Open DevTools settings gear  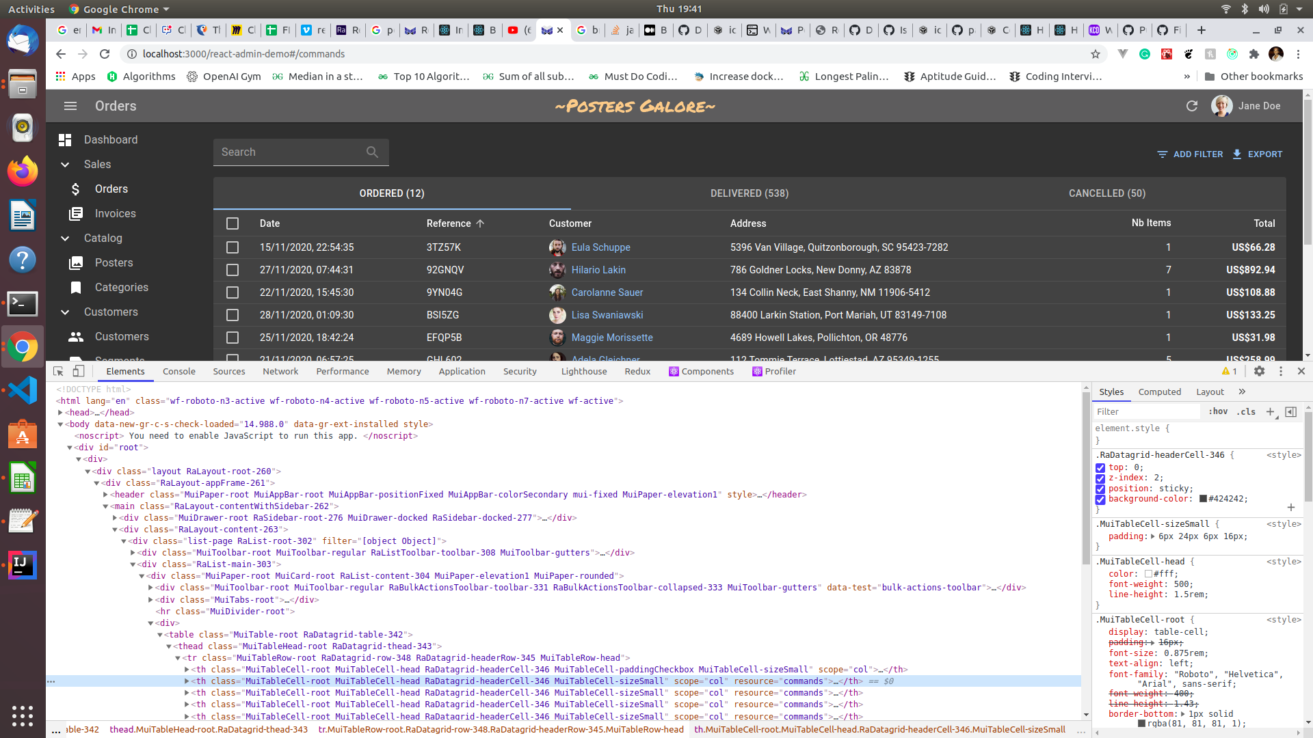click(1260, 371)
